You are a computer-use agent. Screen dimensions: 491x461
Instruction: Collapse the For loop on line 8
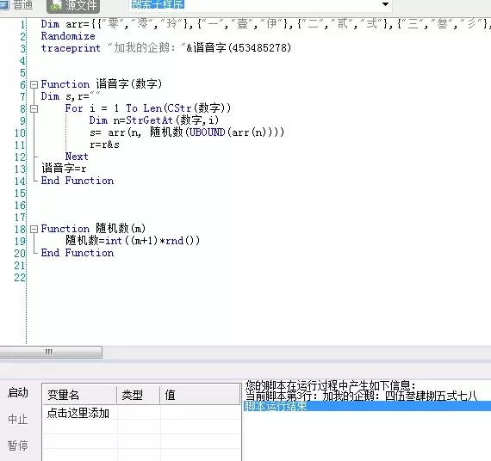(34, 108)
